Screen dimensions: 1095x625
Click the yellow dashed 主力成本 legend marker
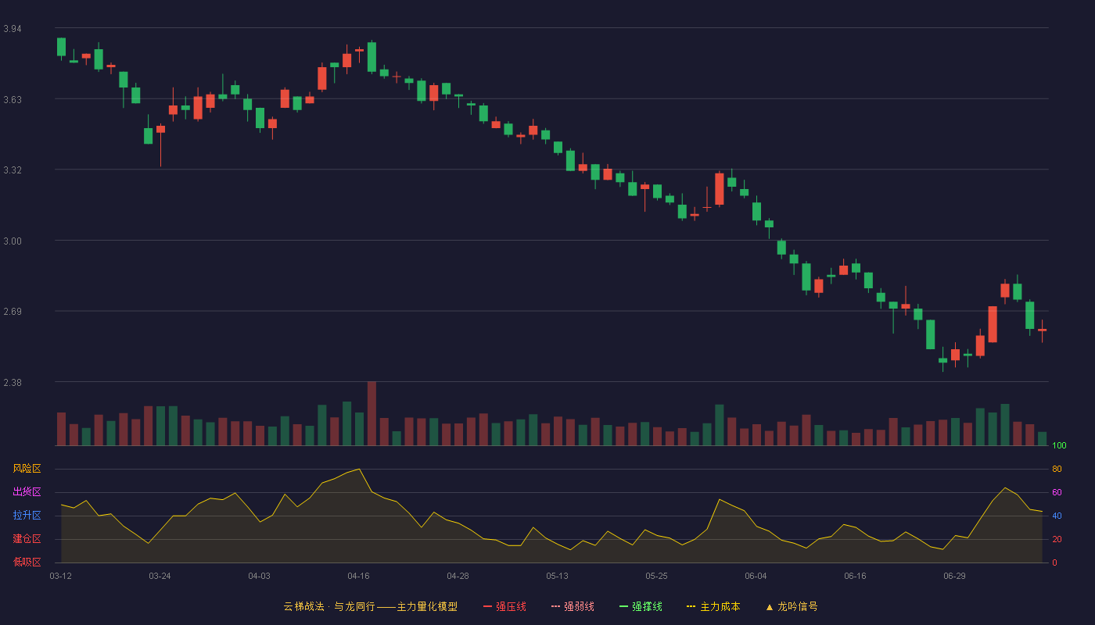pos(691,606)
